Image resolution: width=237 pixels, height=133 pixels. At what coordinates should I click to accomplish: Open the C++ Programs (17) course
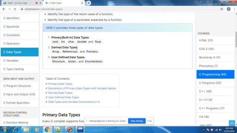(216, 108)
